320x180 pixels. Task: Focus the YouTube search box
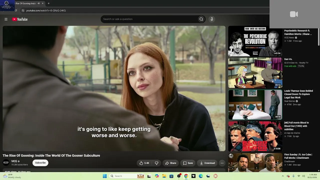[x=149, y=19]
